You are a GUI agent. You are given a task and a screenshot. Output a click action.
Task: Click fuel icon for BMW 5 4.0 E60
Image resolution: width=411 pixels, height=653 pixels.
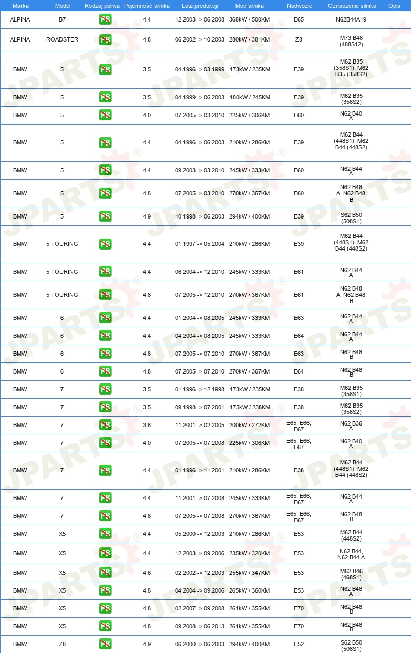105,115
